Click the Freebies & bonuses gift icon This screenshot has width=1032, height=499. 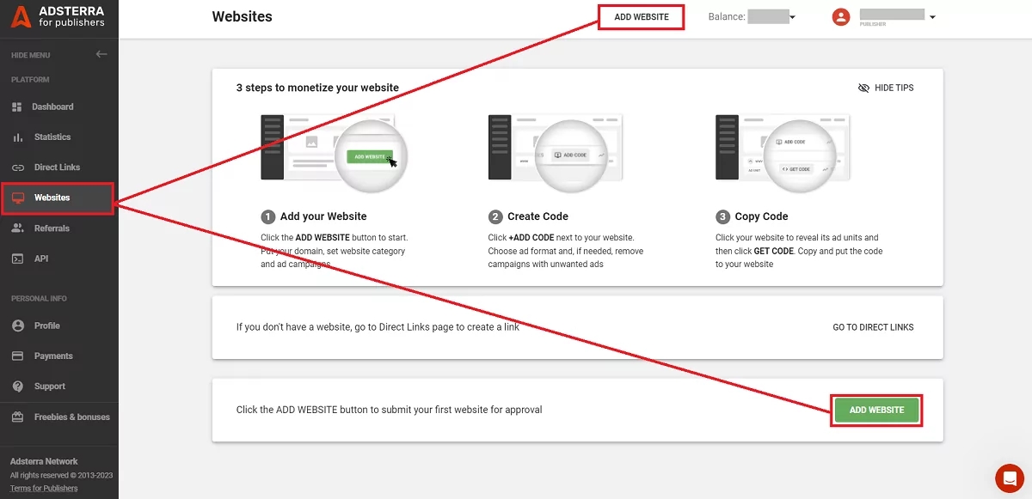click(17, 417)
